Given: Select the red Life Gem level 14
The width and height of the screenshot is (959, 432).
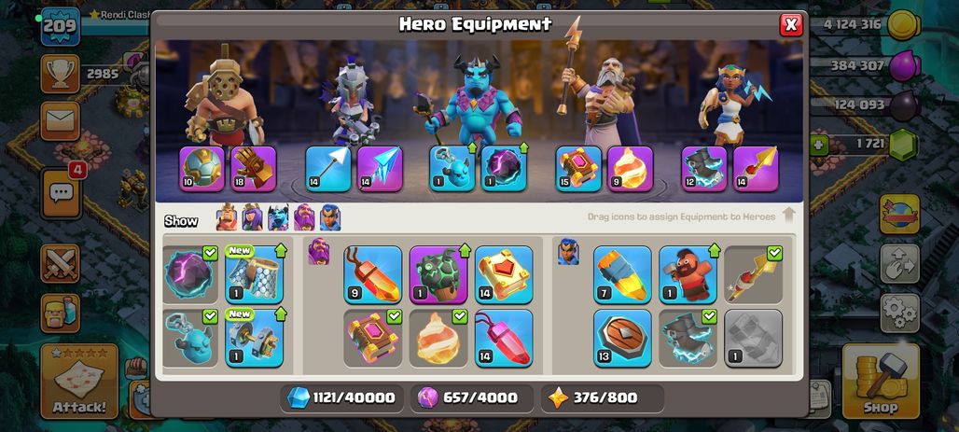Looking at the screenshot, I should point(504,339).
